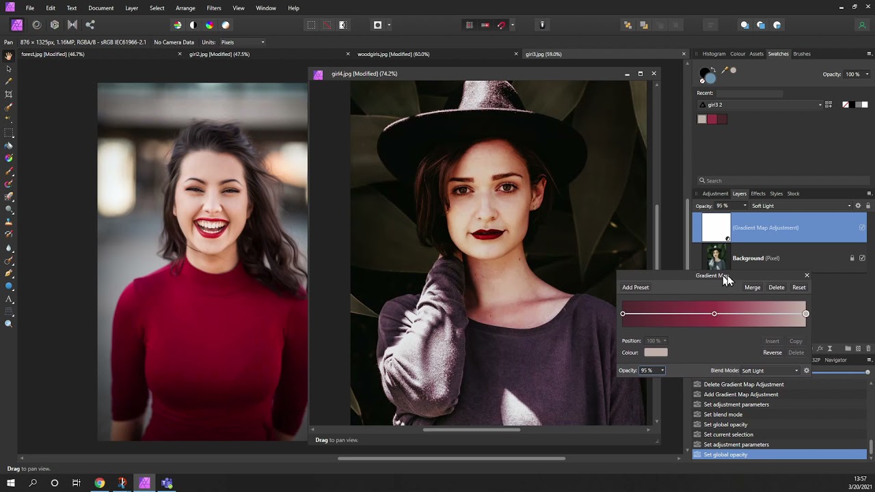Switch to the forest.jpg document tab
Image resolution: width=875 pixels, height=492 pixels.
pos(53,54)
